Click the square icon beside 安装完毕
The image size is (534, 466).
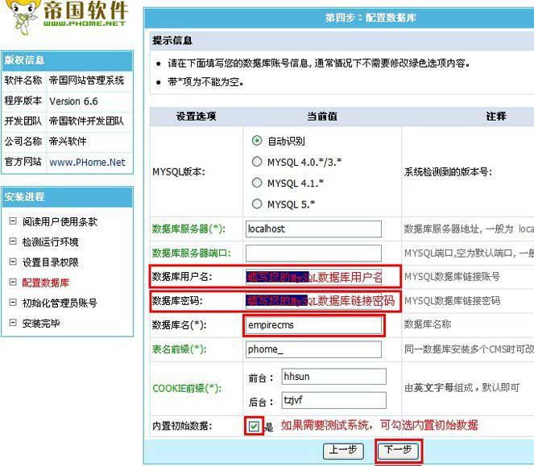point(13,323)
